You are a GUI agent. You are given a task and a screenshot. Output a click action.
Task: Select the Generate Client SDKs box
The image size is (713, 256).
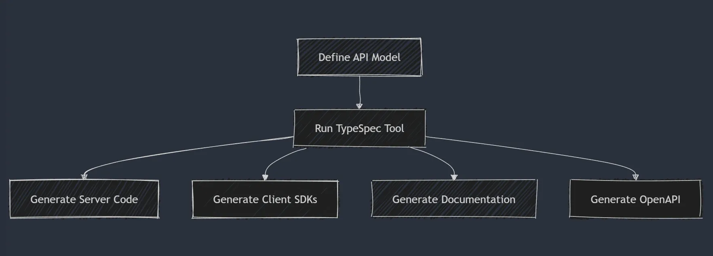[265, 199]
